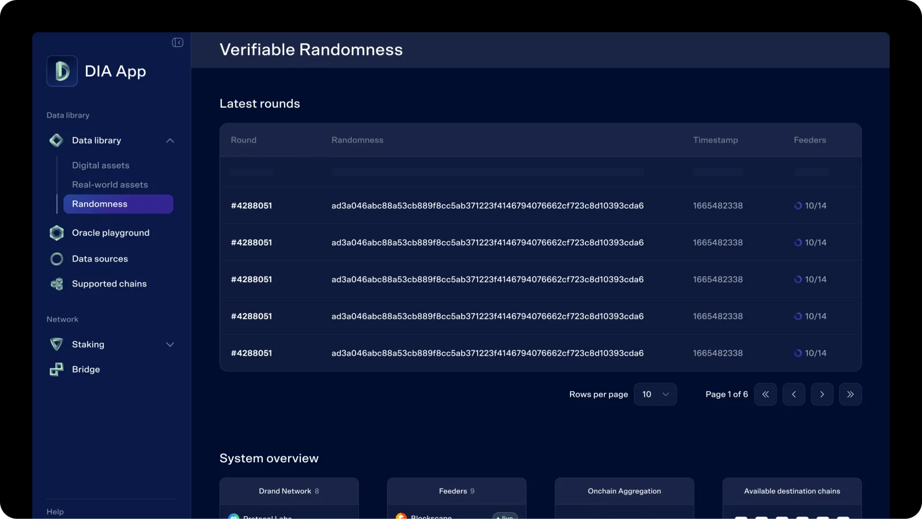Click the Onchain Aggregation card header
This screenshot has width=922, height=519.
click(625, 491)
